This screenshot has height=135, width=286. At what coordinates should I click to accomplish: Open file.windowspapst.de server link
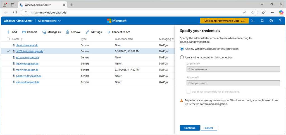(x=27, y=63)
